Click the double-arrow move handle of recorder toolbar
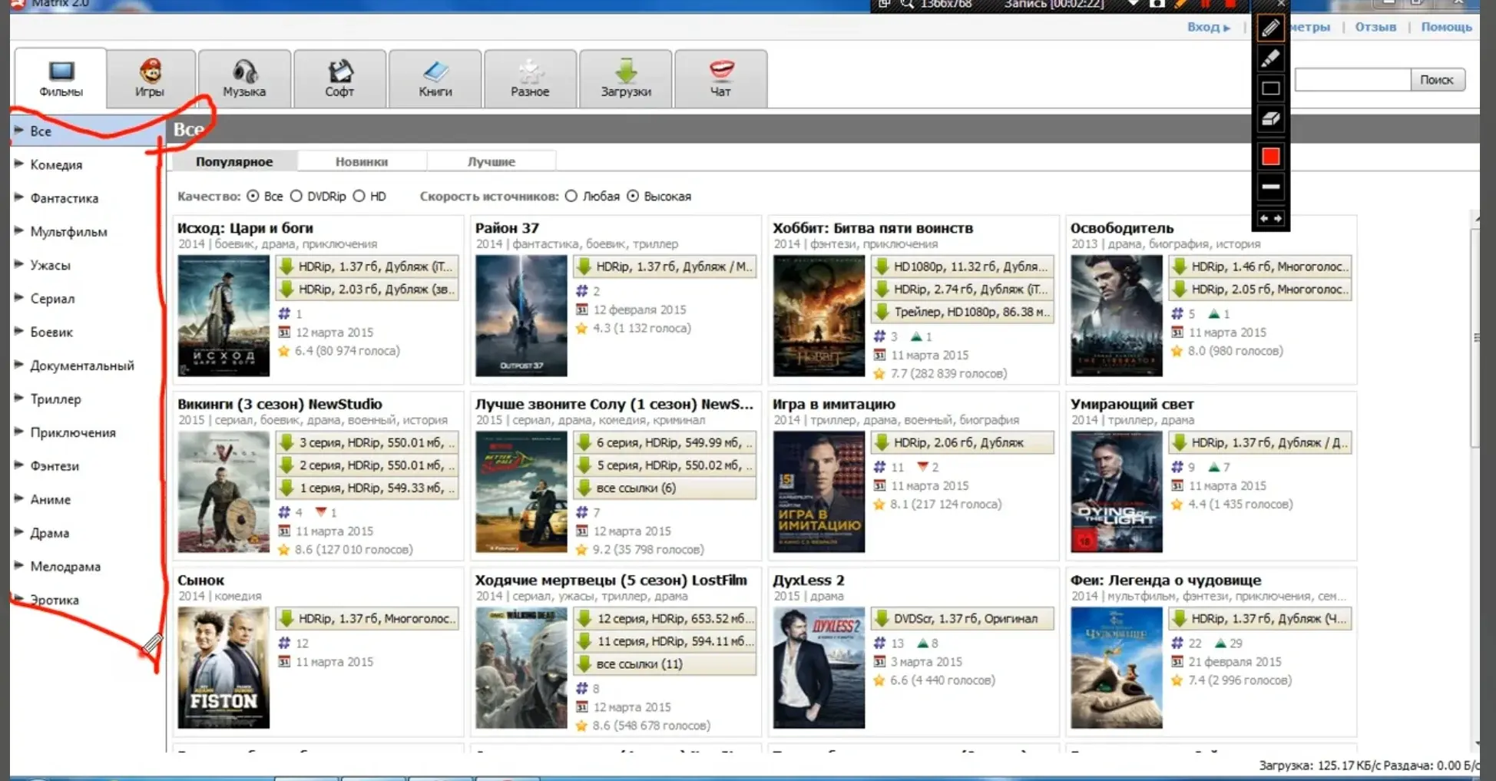The height and width of the screenshot is (781, 1496). tap(1271, 219)
